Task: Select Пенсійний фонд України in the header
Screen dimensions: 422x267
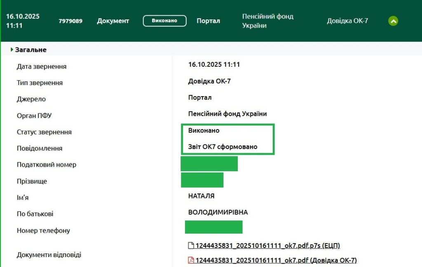Action: pos(267,21)
